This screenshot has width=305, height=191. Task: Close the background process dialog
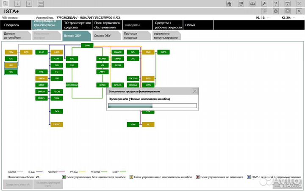pos(194,91)
